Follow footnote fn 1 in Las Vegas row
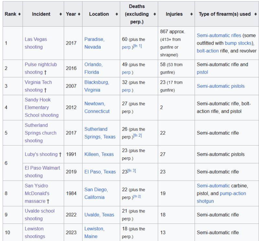This screenshot has height=241, width=259. click(x=138, y=46)
